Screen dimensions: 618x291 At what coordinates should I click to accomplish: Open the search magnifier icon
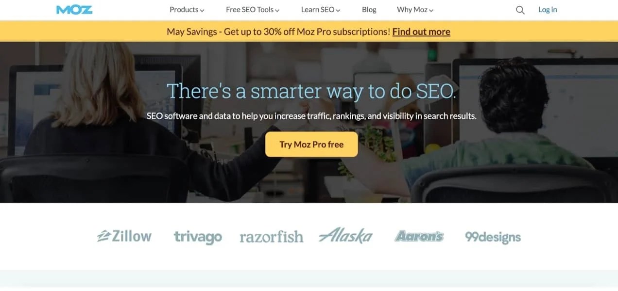point(520,10)
